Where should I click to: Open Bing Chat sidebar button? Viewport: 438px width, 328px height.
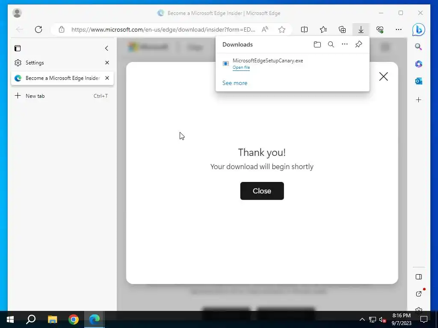pos(418,29)
